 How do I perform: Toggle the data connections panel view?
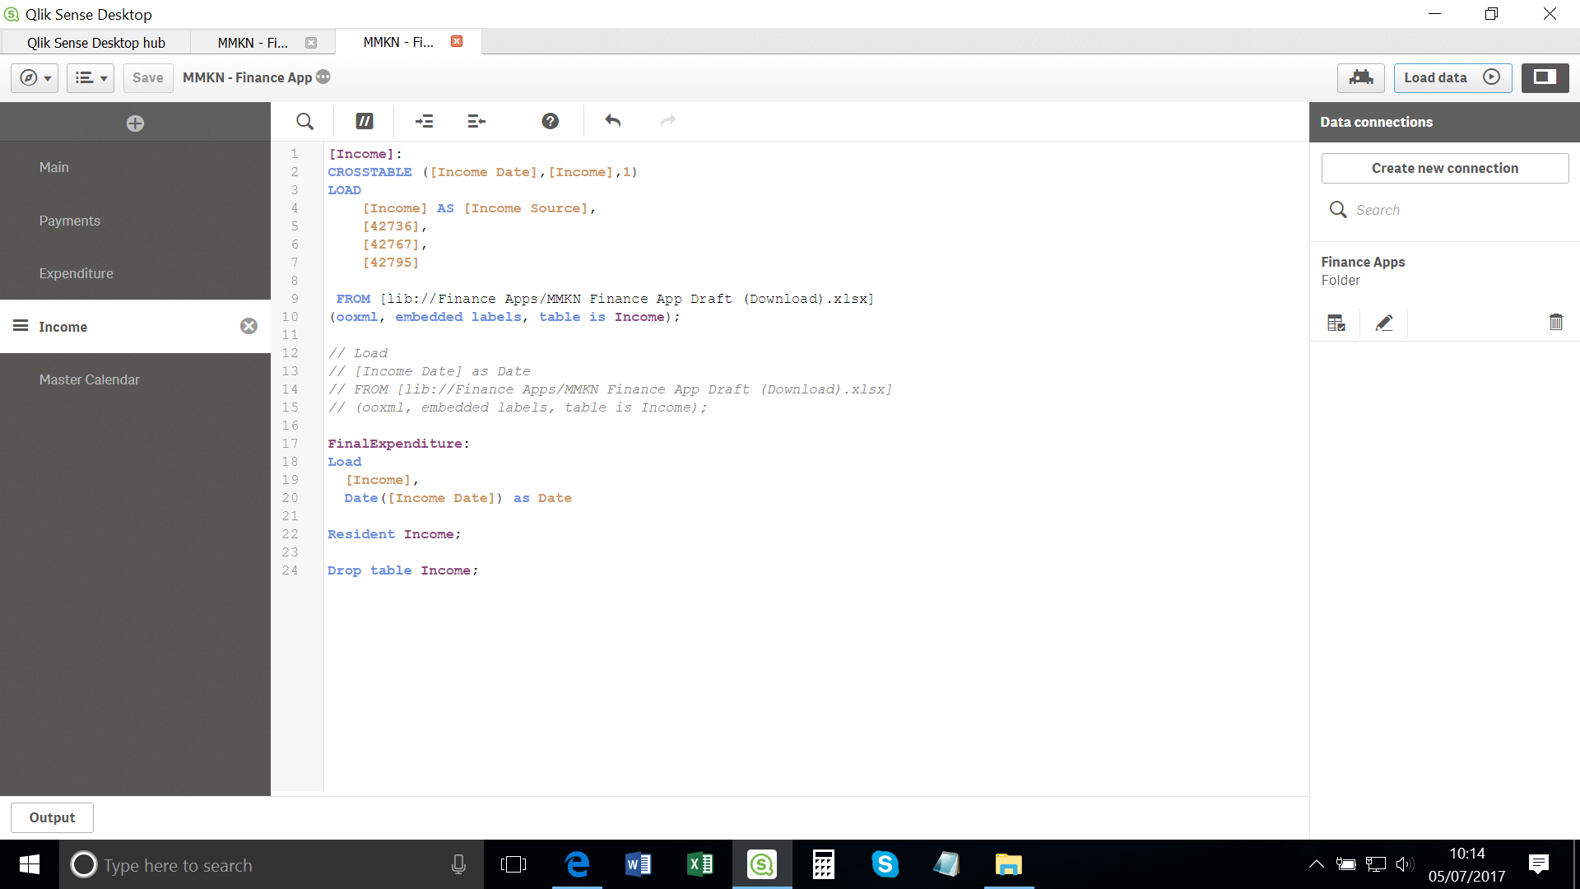[1545, 77]
